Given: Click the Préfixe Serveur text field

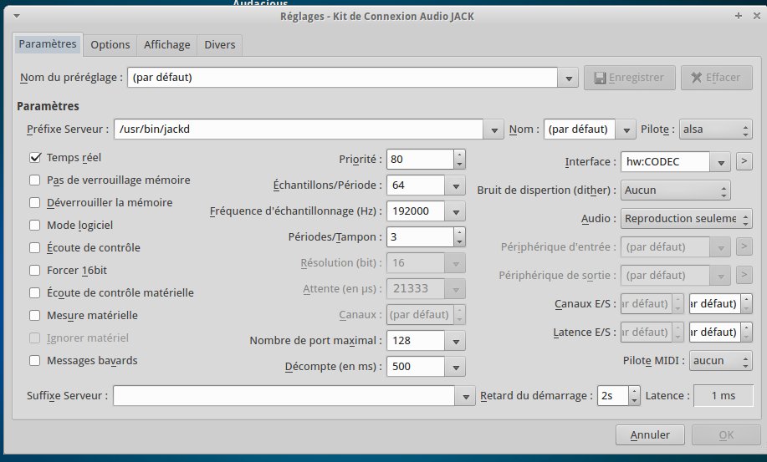Looking at the screenshot, I should [297, 129].
